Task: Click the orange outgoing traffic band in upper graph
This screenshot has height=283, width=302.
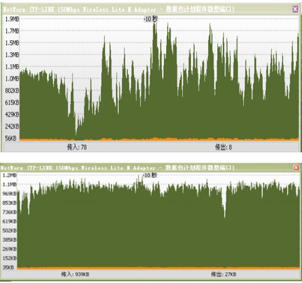Action: point(159,139)
